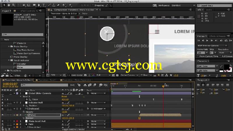Click Reset for Scroll X effect
This screenshot has height=131, width=233.
point(64,97)
